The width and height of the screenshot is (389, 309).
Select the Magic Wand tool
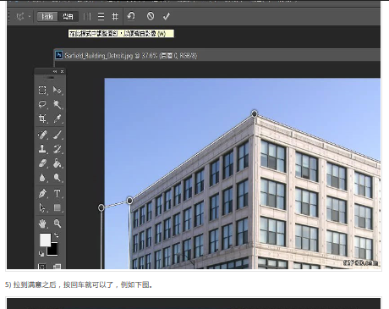[x=58, y=104]
